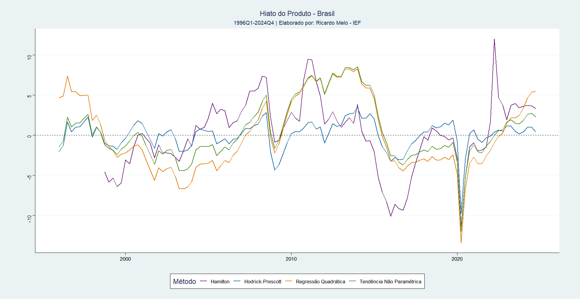This screenshot has height=299, width=580.
Task: Click the purple Hamilton legend line swatch
Action: coord(203,282)
